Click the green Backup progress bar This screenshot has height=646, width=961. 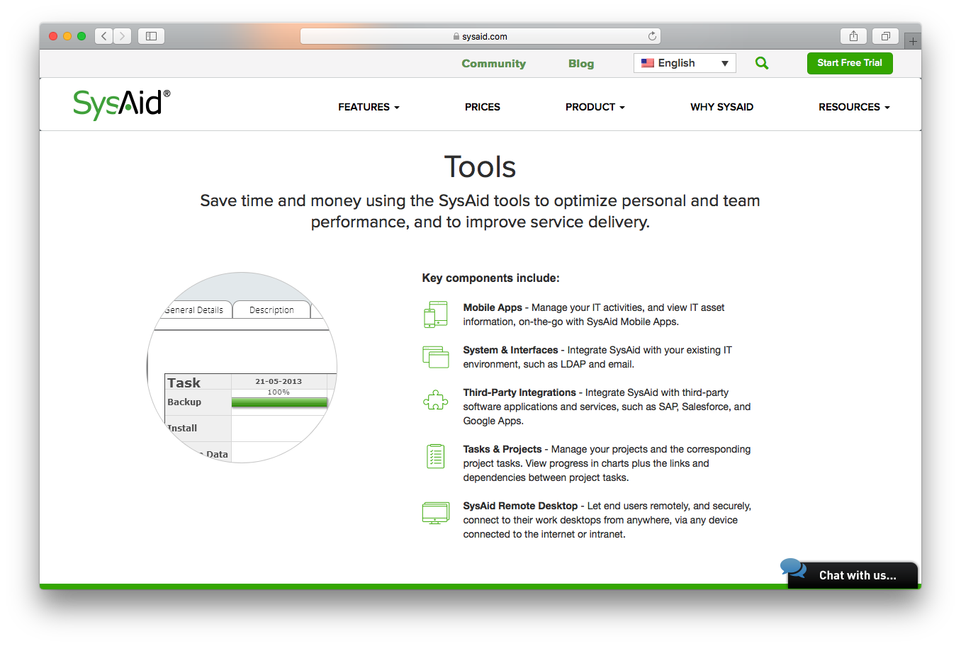(x=279, y=402)
